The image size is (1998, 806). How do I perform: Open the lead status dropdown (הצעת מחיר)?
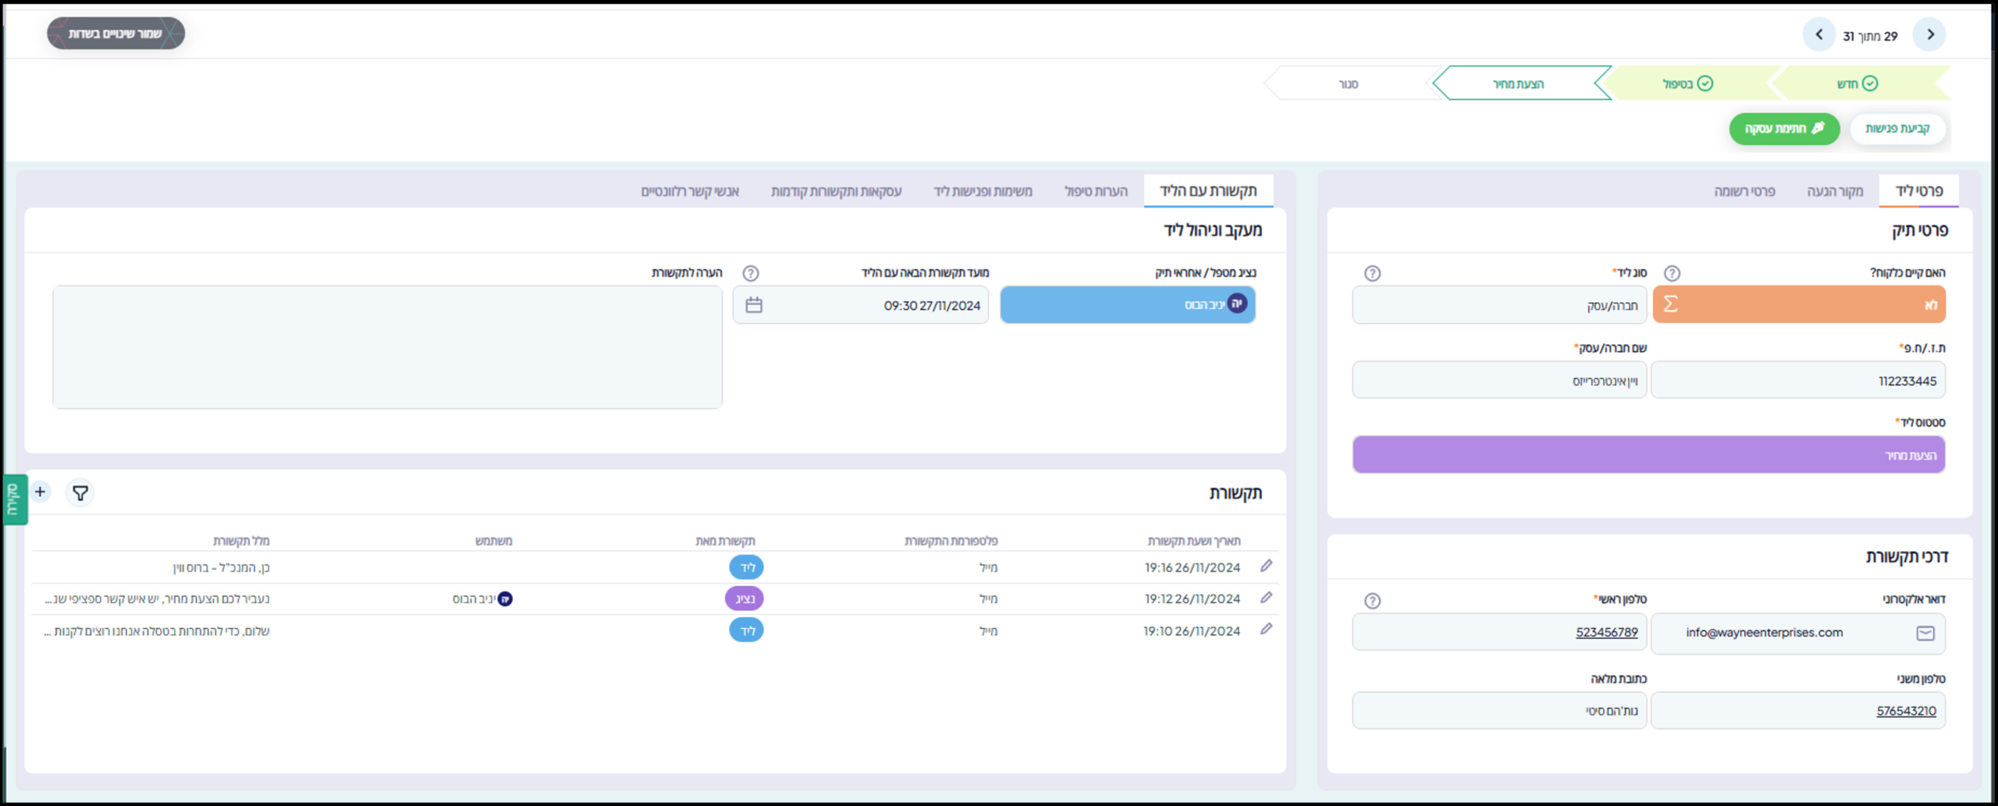coord(1648,455)
